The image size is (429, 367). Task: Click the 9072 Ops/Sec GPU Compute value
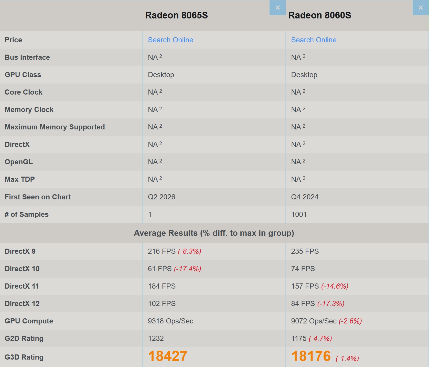[x=314, y=321]
